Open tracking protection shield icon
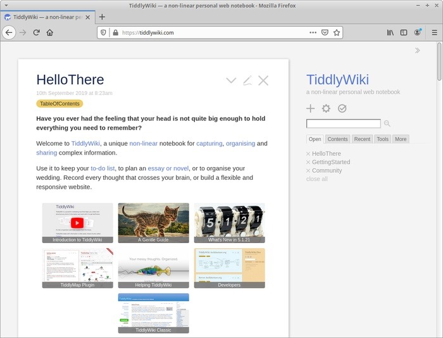443x338 pixels. [103, 33]
